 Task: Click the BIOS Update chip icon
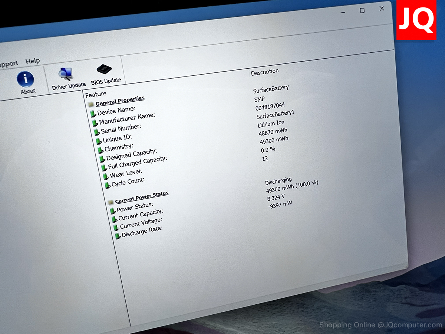pyautogui.click(x=105, y=69)
